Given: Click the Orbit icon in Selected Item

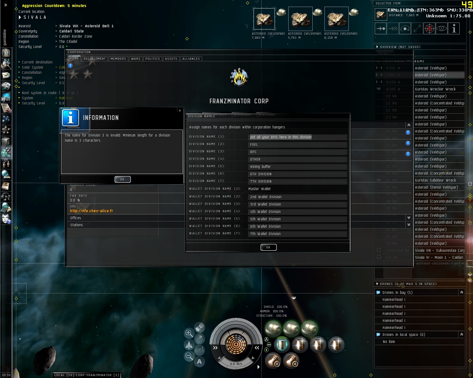Looking at the screenshot, I should click(405, 28).
